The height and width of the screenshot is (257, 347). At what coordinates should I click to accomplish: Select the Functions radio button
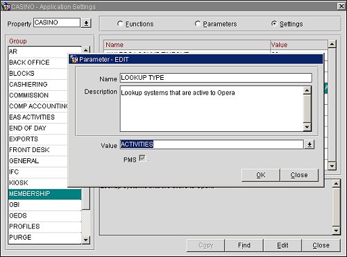coord(120,24)
